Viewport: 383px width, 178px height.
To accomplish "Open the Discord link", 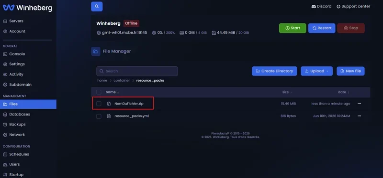I will 321,6.
